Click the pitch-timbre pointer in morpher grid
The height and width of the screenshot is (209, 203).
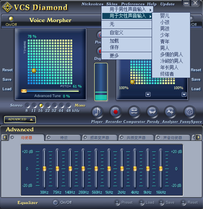(x=34, y=70)
